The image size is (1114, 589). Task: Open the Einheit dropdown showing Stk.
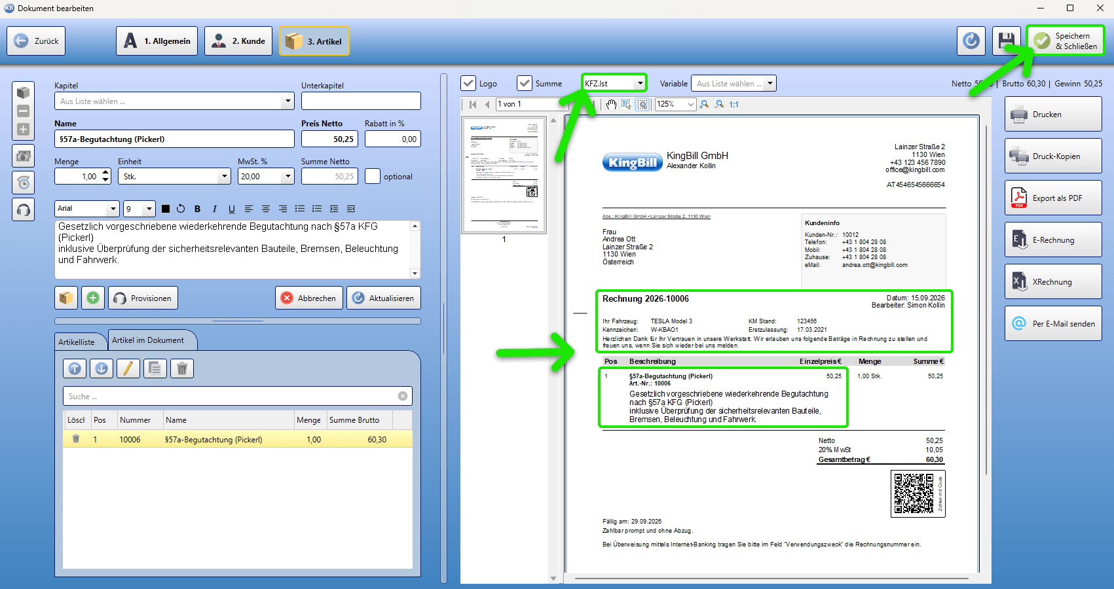tap(225, 176)
